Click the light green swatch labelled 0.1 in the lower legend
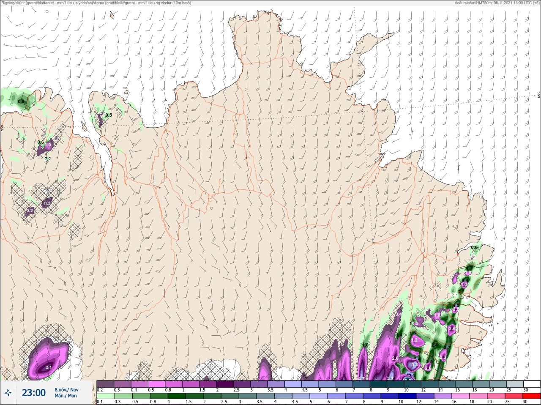This screenshot has height=405, width=541. click(x=105, y=396)
